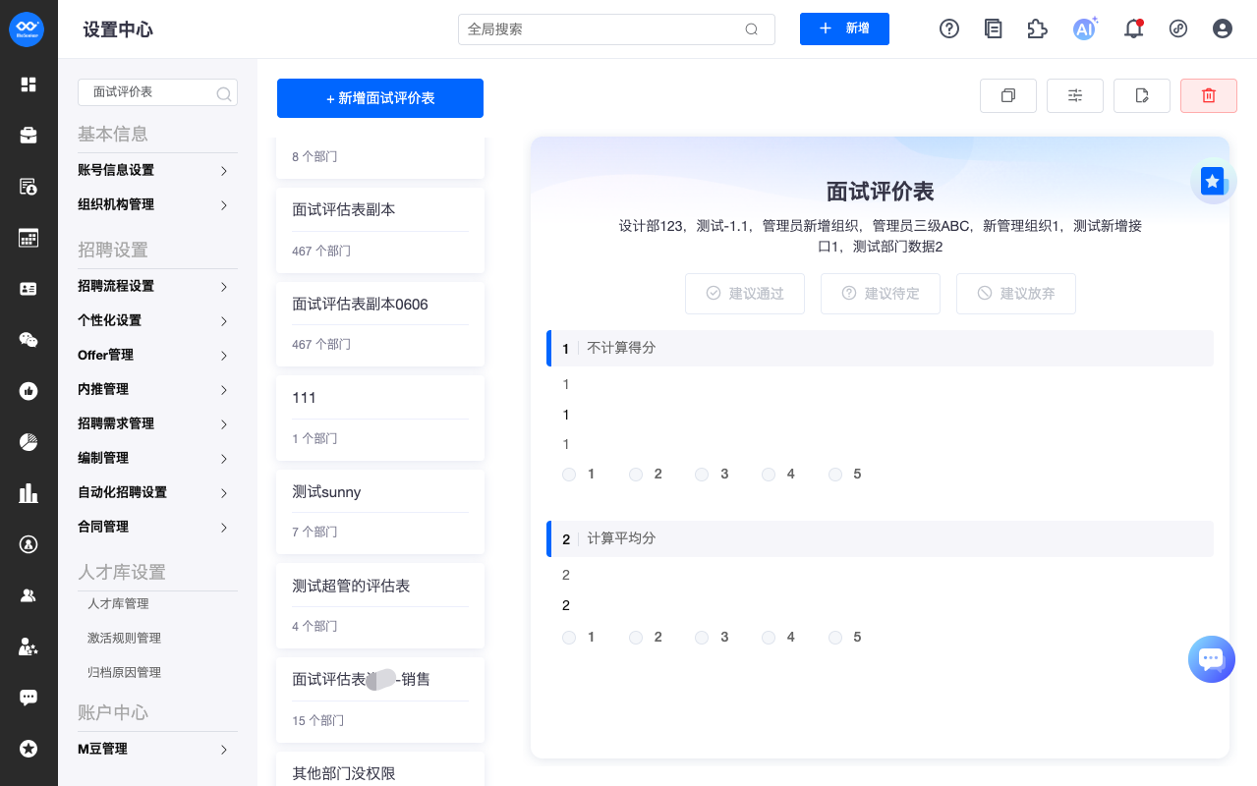Select rating 5 in 不计算得分 section
Screen dimensions: 1257x786
point(835,475)
